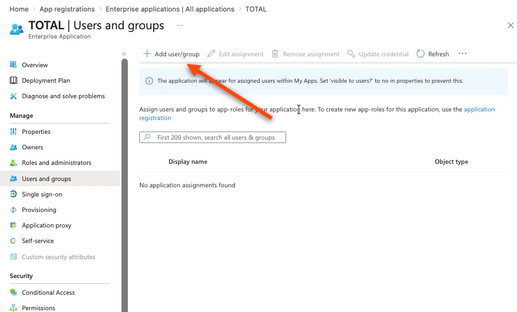Screen dimensions: 517x312
Task: Click the Refresh button label
Action: (439, 54)
